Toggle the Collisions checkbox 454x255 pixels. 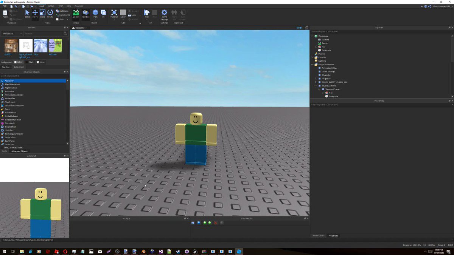(x=62, y=11)
